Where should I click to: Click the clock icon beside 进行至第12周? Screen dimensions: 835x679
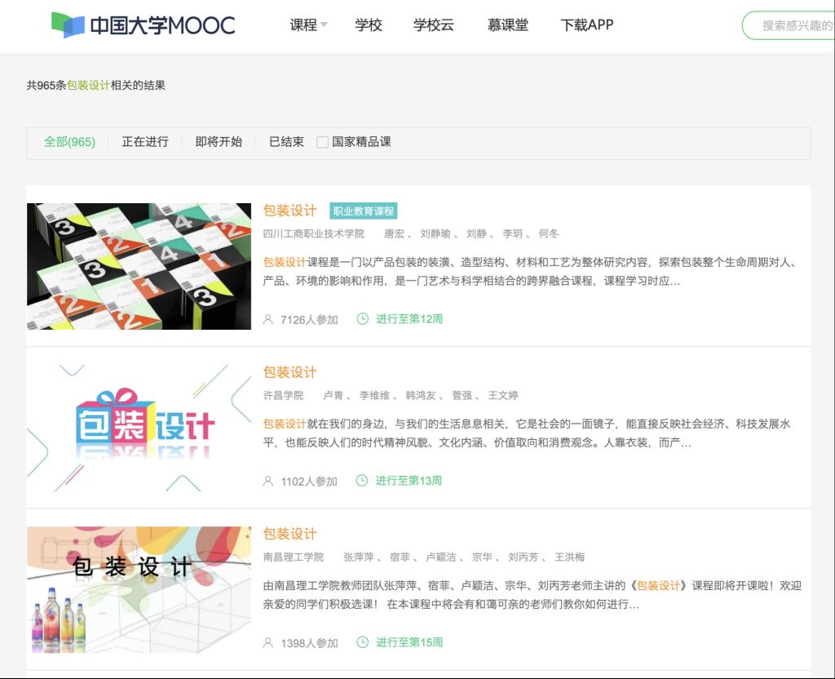(362, 319)
